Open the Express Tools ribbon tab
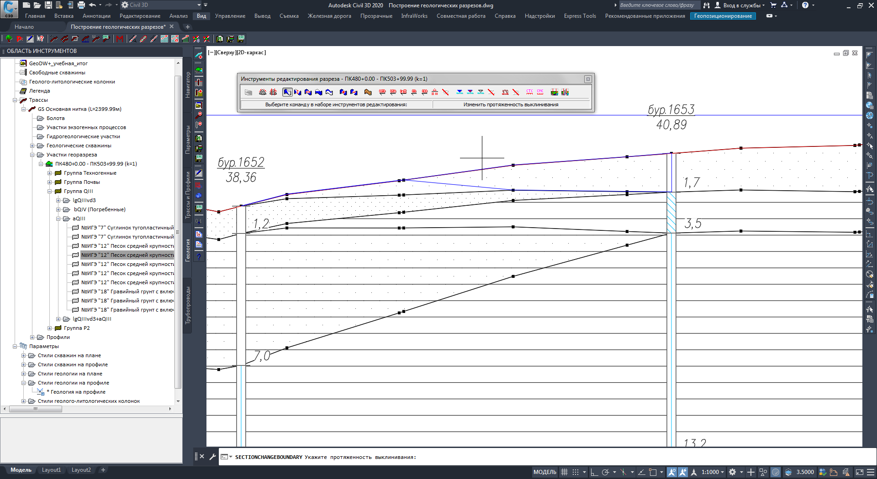The image size is (877, 479). [580, 16]
